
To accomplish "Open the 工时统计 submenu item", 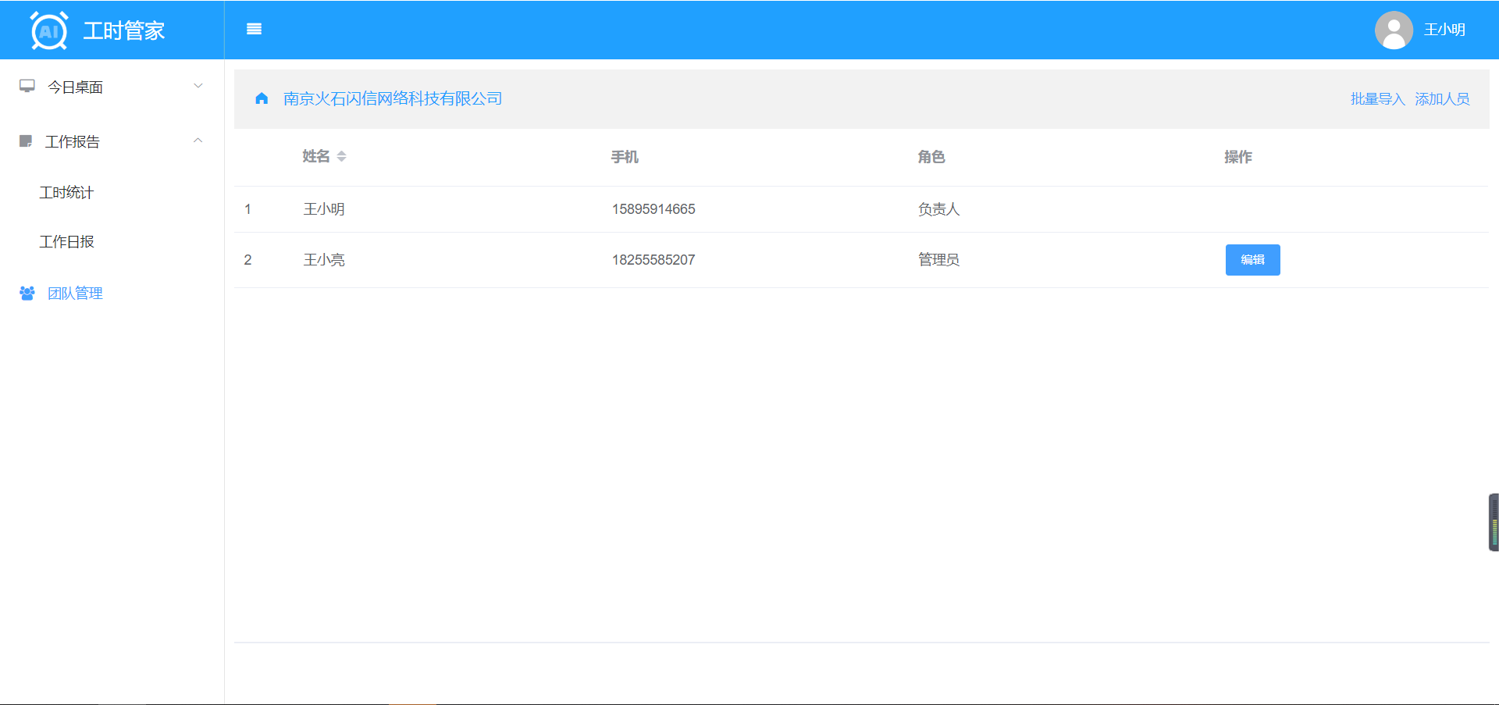I will click(66, 193).
